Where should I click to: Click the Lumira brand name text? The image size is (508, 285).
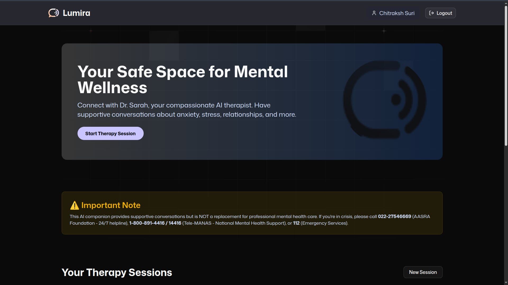pyautogui.click(x=76, y=13)
